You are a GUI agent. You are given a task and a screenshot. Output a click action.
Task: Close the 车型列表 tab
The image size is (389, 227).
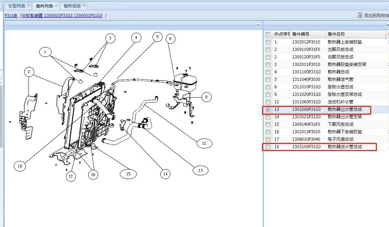28,6
